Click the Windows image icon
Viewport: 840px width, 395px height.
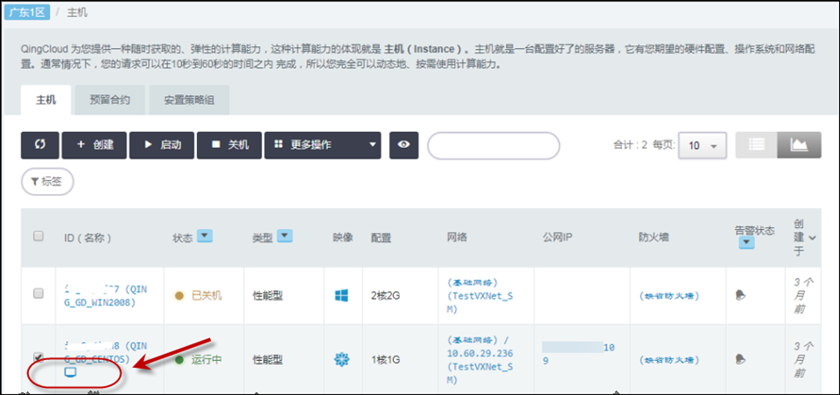[x=341, y=295]
